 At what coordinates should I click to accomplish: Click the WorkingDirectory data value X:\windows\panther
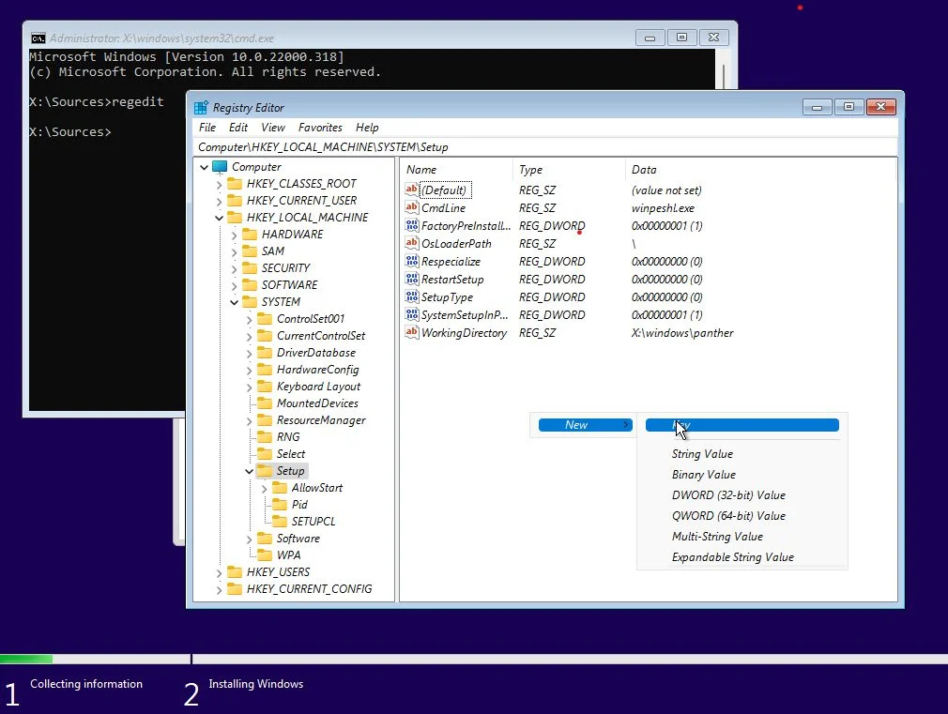(682, 333)
